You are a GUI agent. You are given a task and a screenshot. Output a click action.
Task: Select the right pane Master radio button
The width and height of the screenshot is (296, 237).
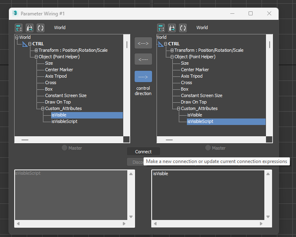[208, 148]
